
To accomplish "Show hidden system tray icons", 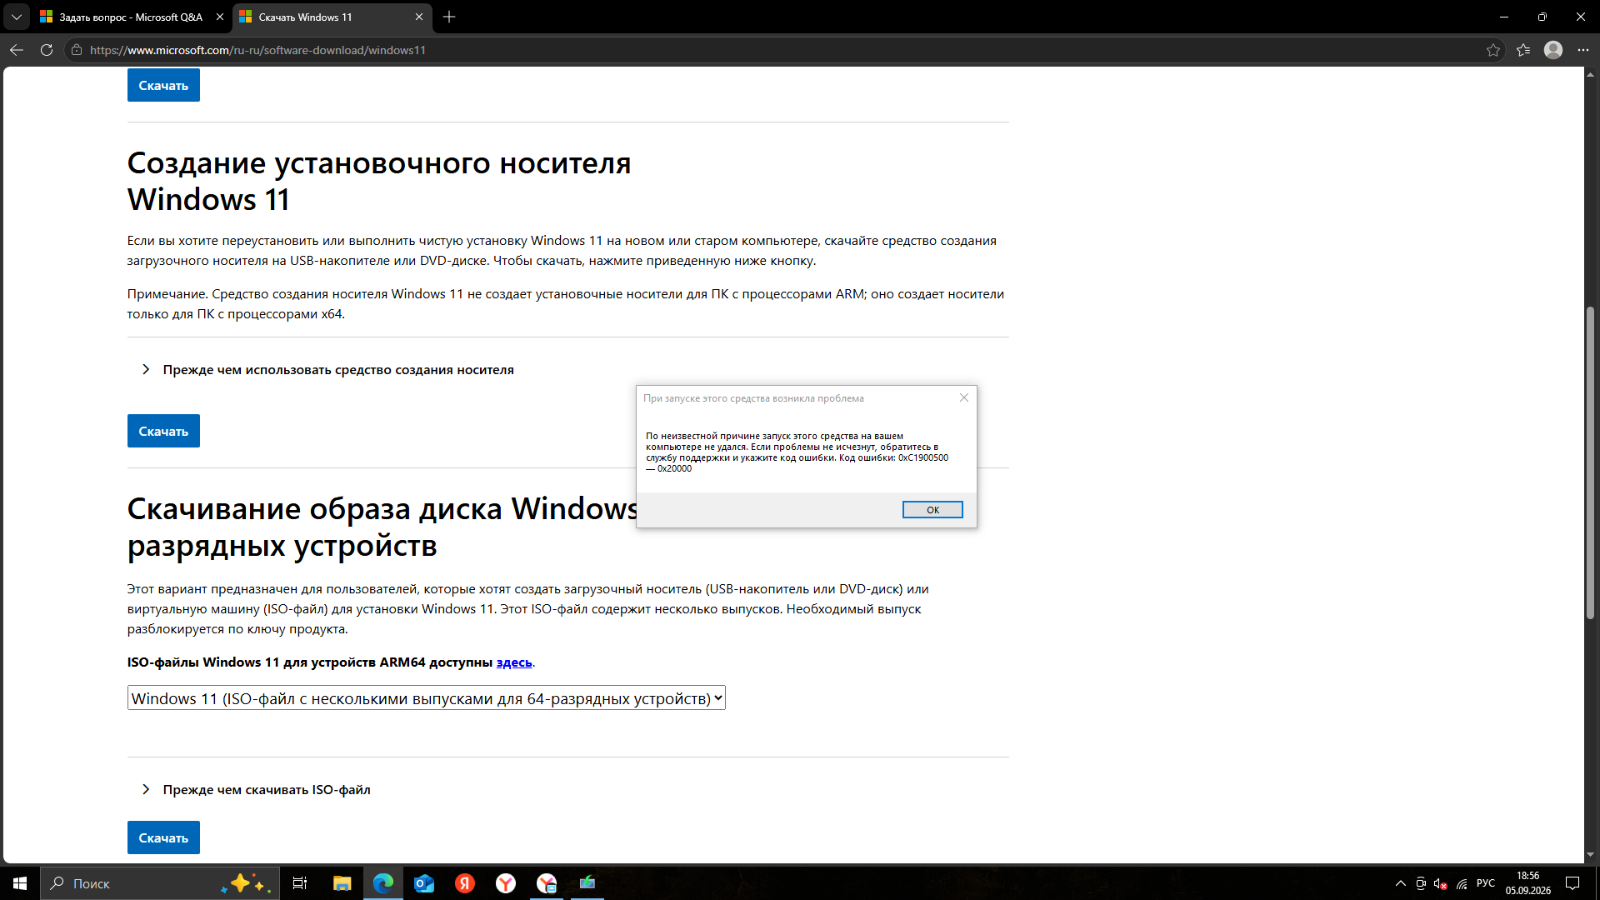I will pyautogui.click(x=1401, y=883).
